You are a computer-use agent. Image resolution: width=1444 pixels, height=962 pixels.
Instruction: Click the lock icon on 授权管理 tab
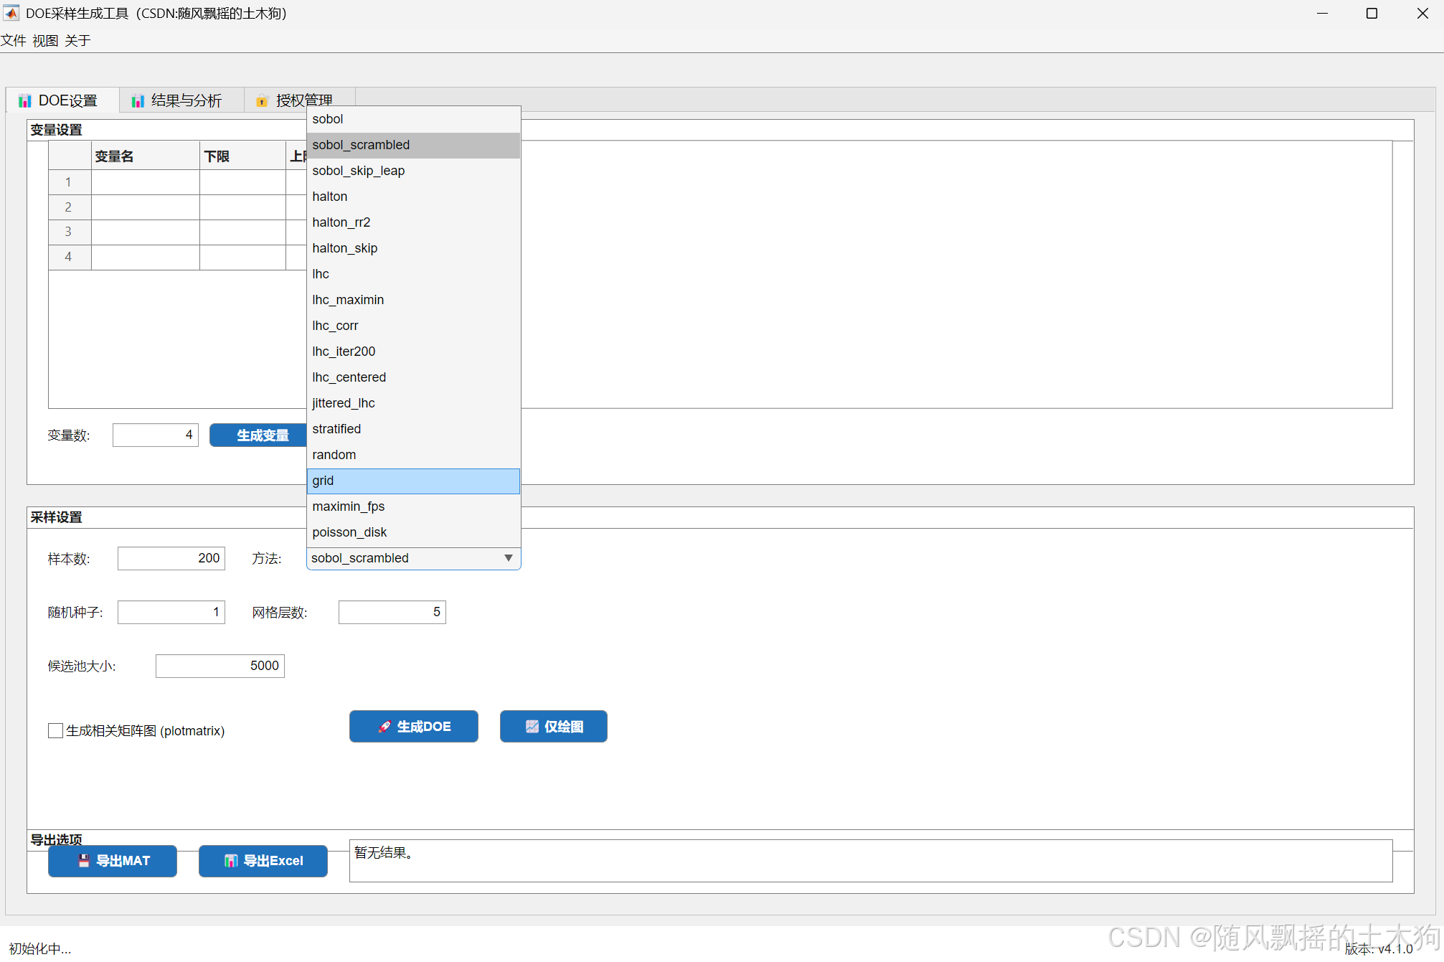[262, 101]
